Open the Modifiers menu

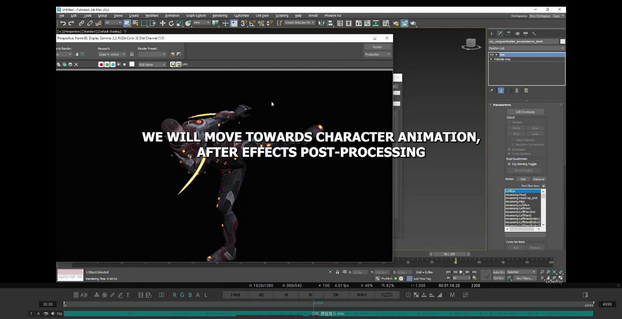coord(152,16)
